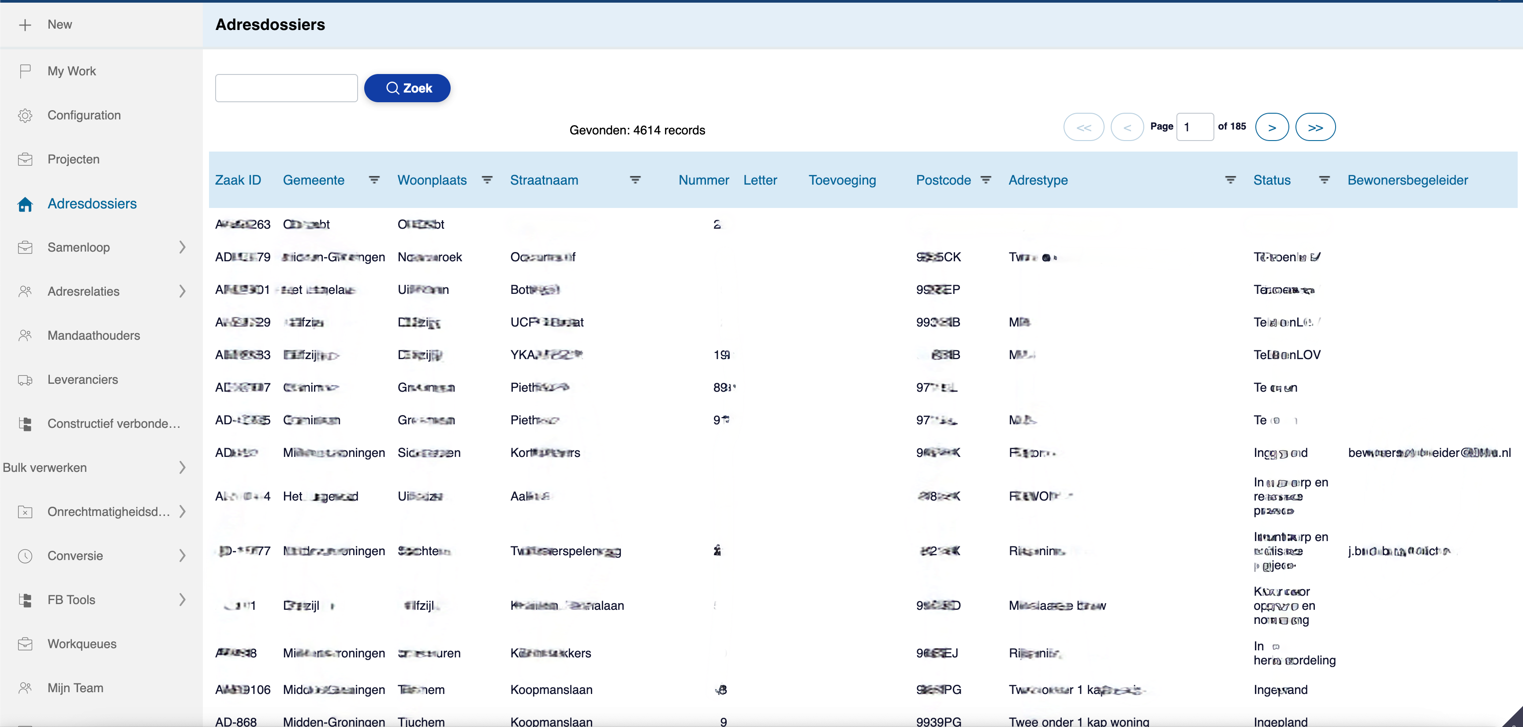Click Mijn Team in the sidebar
Screen dimensions: 1523x727
click(76, 688)
